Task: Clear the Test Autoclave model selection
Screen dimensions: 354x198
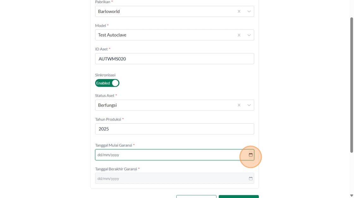Action: [x=239, y=35]
